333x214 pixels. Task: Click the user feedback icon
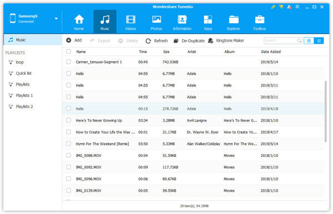coord(289,7)
